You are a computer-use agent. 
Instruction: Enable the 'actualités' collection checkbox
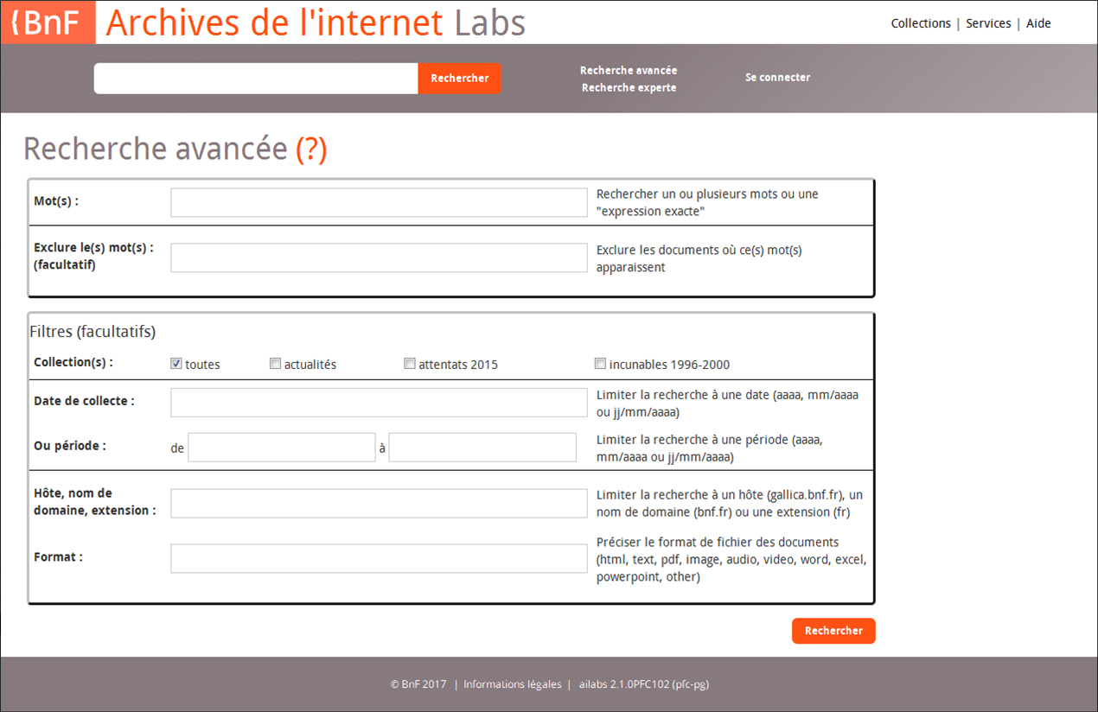coord(276,364)
